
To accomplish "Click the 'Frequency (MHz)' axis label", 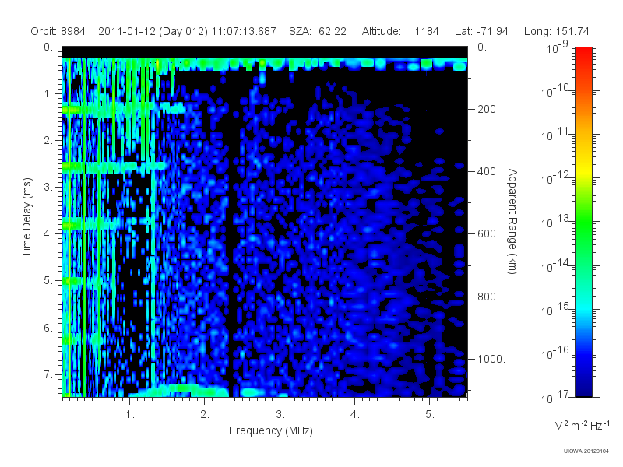I will [x=271, y=430].
